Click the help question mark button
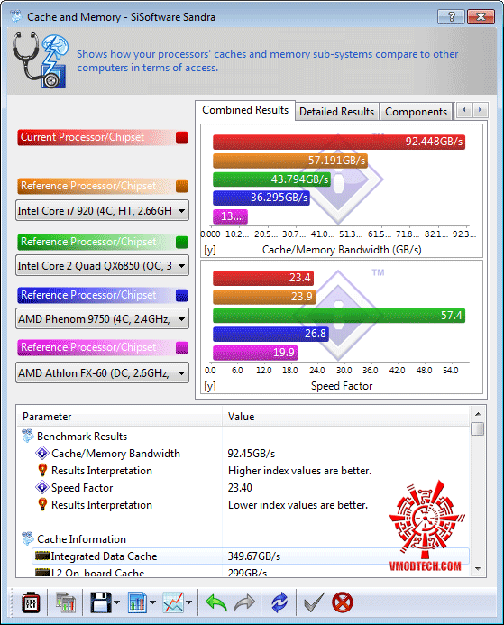 click(451, 17)
